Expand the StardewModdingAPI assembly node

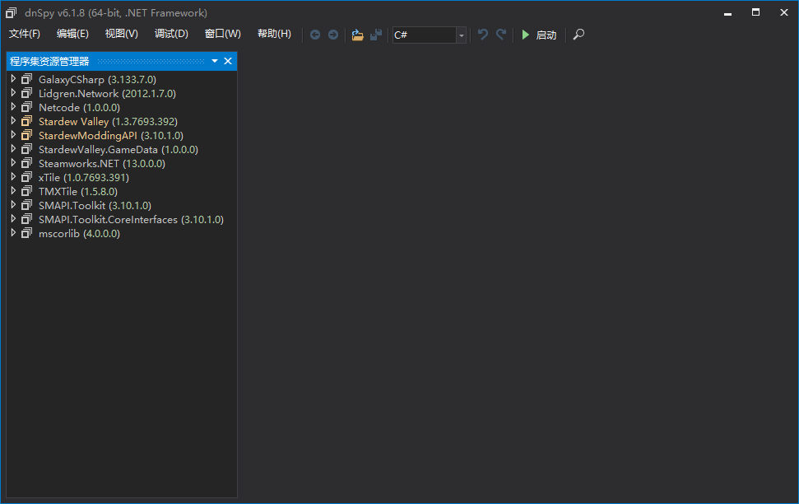(x=13, y=135)
